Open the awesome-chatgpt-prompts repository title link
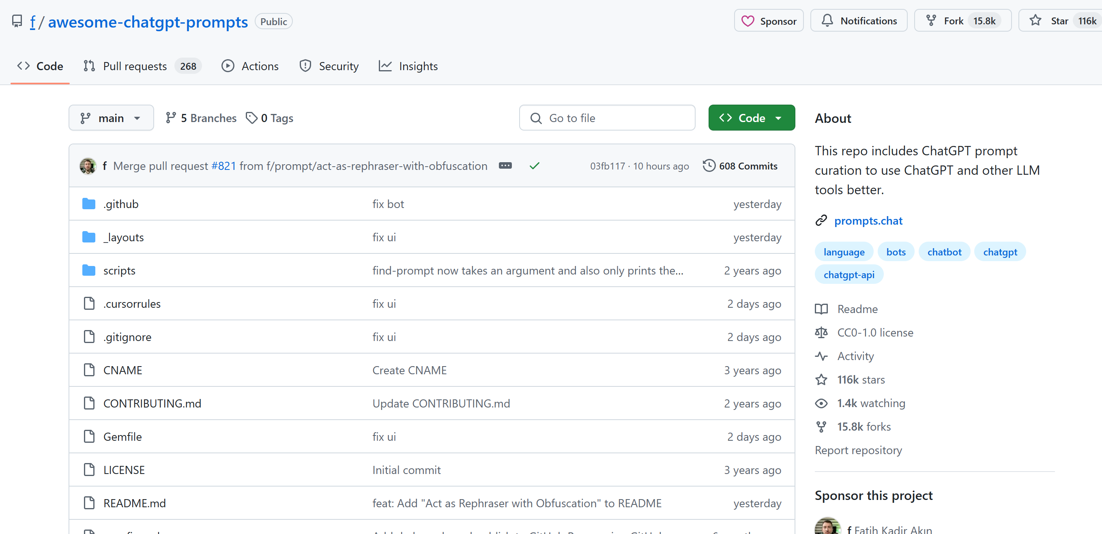Viewport: 1102px width, 534px height. tap(148, 22)
